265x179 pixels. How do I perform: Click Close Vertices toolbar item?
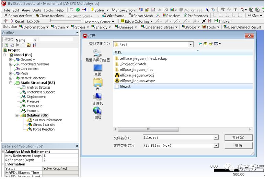pos(50,16)
